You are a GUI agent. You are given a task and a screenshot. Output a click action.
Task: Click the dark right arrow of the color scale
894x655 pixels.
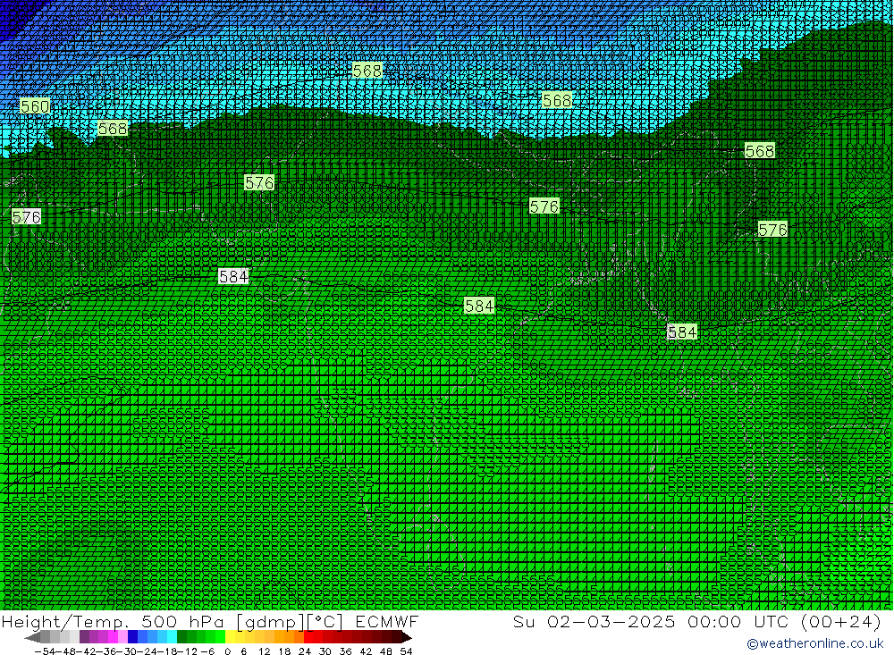pos(407,637)
